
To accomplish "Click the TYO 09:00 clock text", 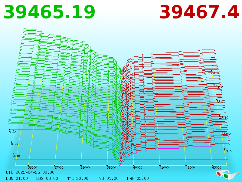I will click(x=108, y=178).
